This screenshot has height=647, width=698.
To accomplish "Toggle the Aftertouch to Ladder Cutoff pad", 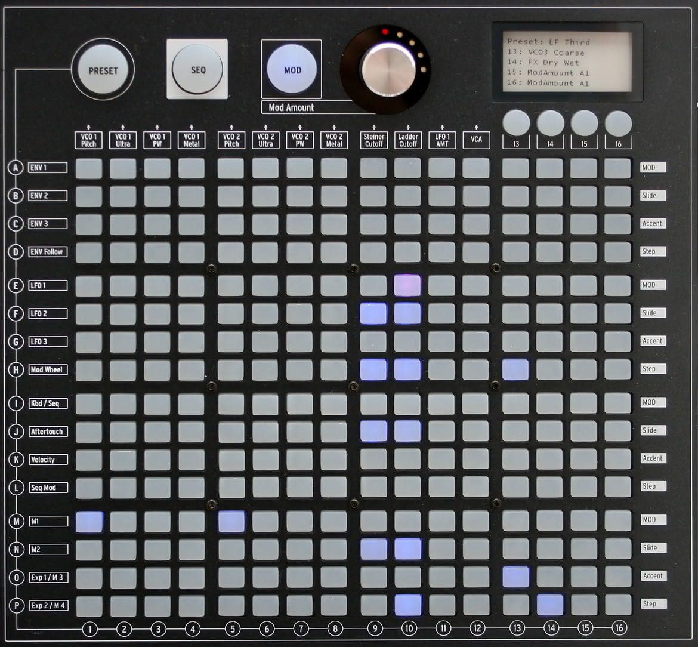I will click(407, 432).
